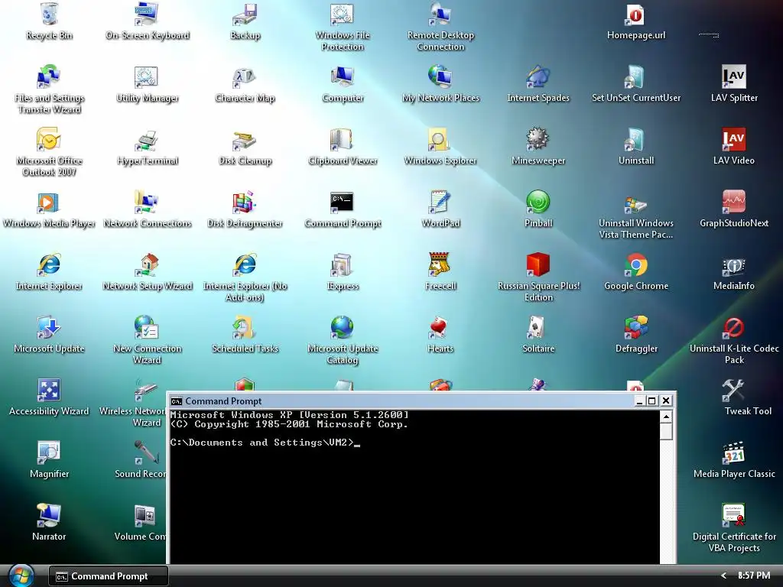The width and height of the screenshot is (783, 587).
Task: Select the Pinball game icon
Action: (x=538, y=202)
